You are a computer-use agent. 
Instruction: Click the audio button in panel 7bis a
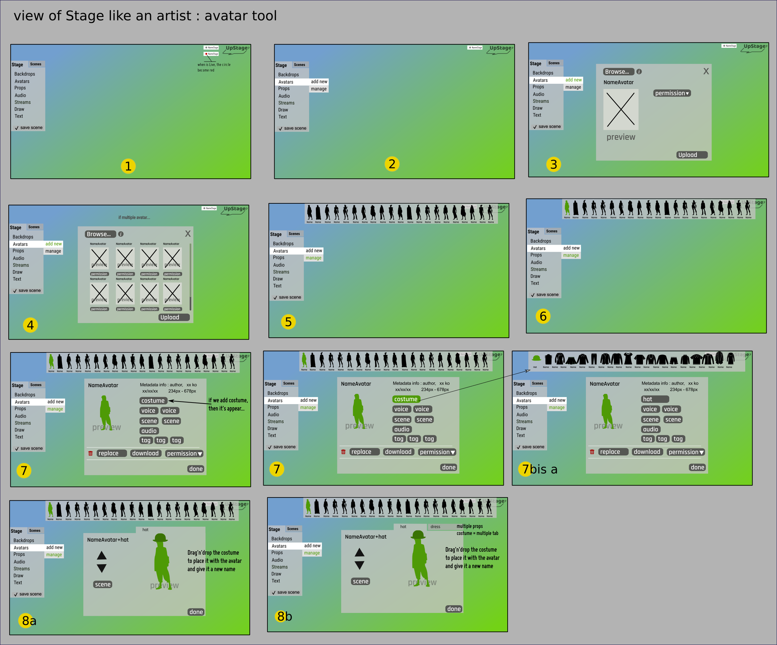[x=650, y=429]
